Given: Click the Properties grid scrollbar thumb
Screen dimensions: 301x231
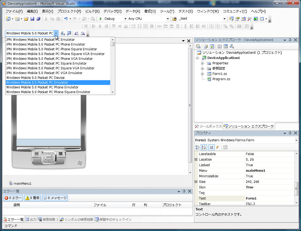Looking at the screenshot, I should click(296, 189).
